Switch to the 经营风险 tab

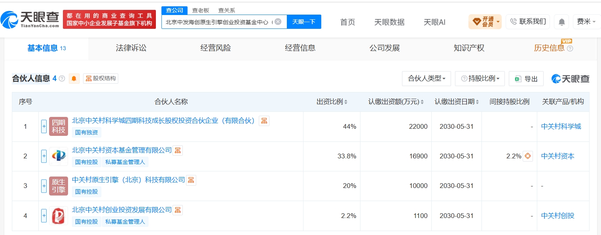coord(216,48)
